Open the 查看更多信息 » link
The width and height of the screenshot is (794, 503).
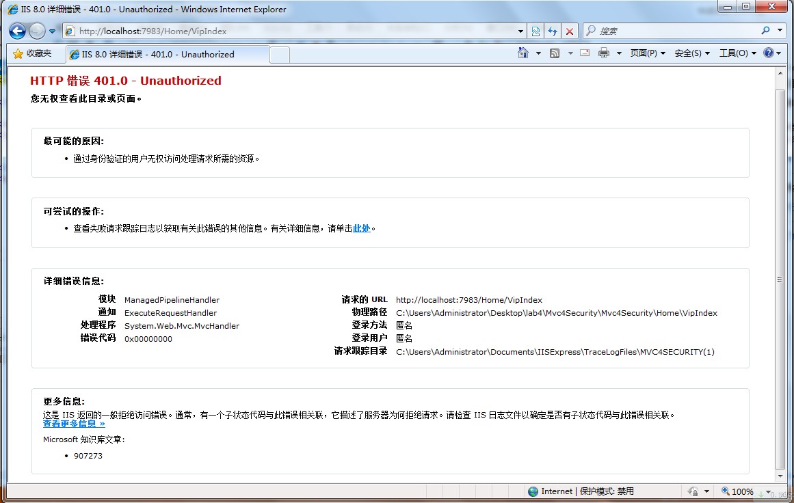(x=74, y=424)
